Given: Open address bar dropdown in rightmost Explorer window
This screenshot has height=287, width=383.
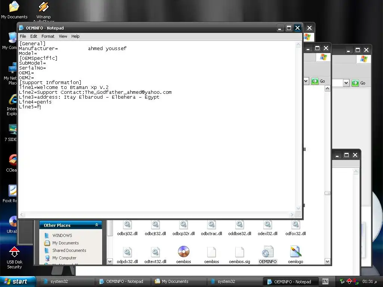Looking at the screenshot, I should 346,83.
